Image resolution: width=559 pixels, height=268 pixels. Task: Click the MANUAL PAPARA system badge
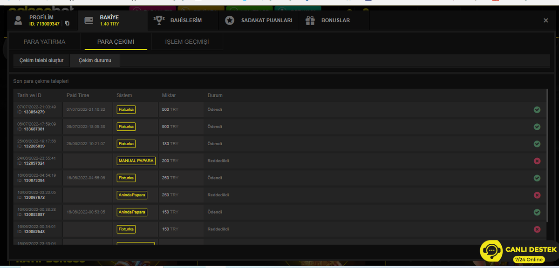[136, 161]
